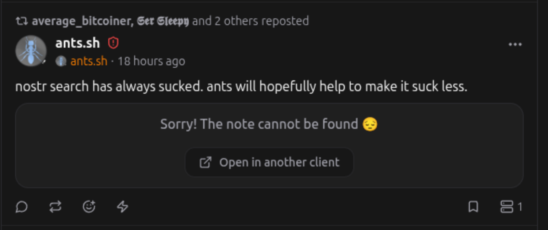Click the Open in another client button
The width and height of the screenshot is (548, 230).
[269, 162]
